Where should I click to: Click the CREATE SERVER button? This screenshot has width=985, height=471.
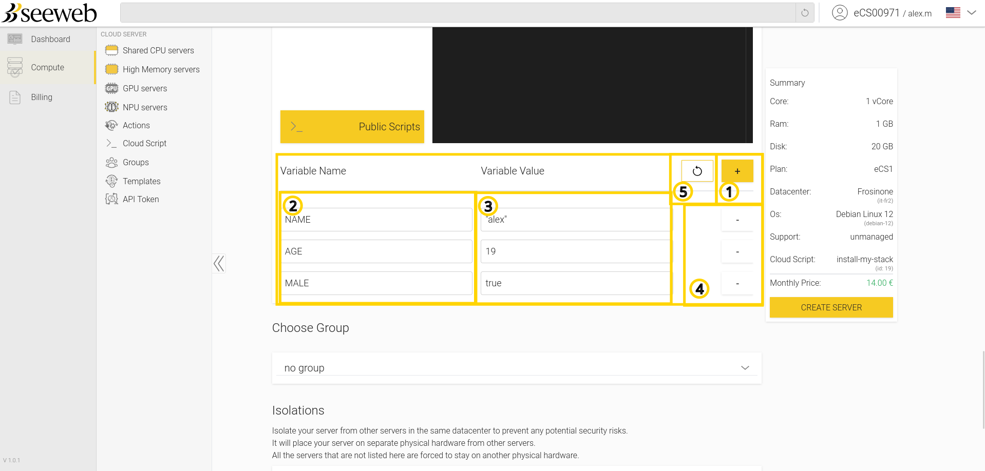click(x=831, y=307)
